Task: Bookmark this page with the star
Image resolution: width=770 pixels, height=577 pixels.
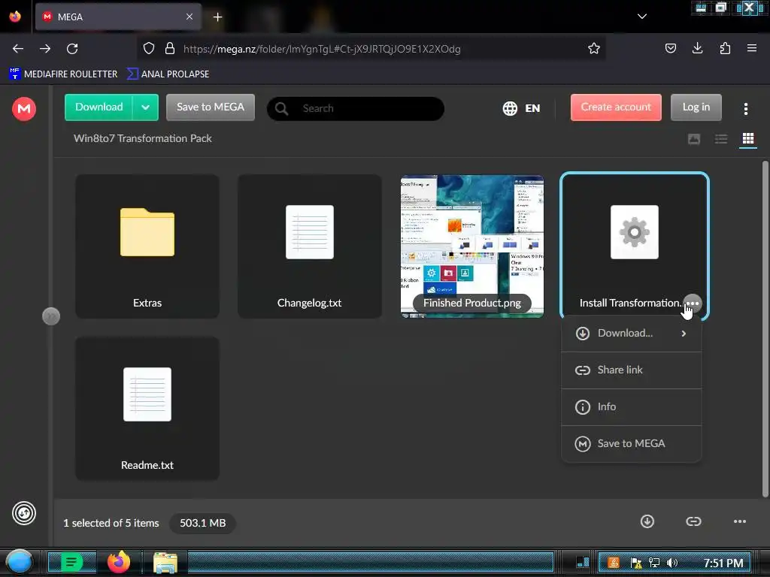Action: tap(594, 48)
